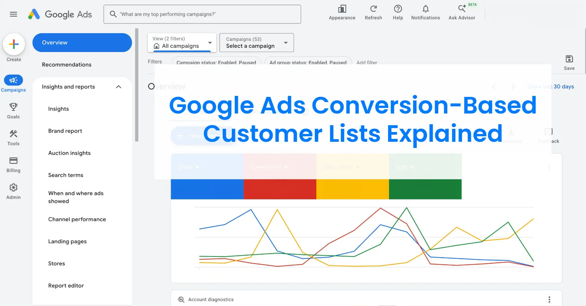Open the Billing section

click(13, 165)
